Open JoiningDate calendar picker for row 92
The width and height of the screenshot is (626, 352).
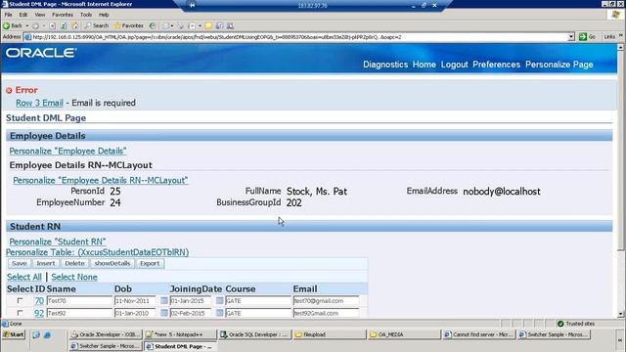(219, 313)
